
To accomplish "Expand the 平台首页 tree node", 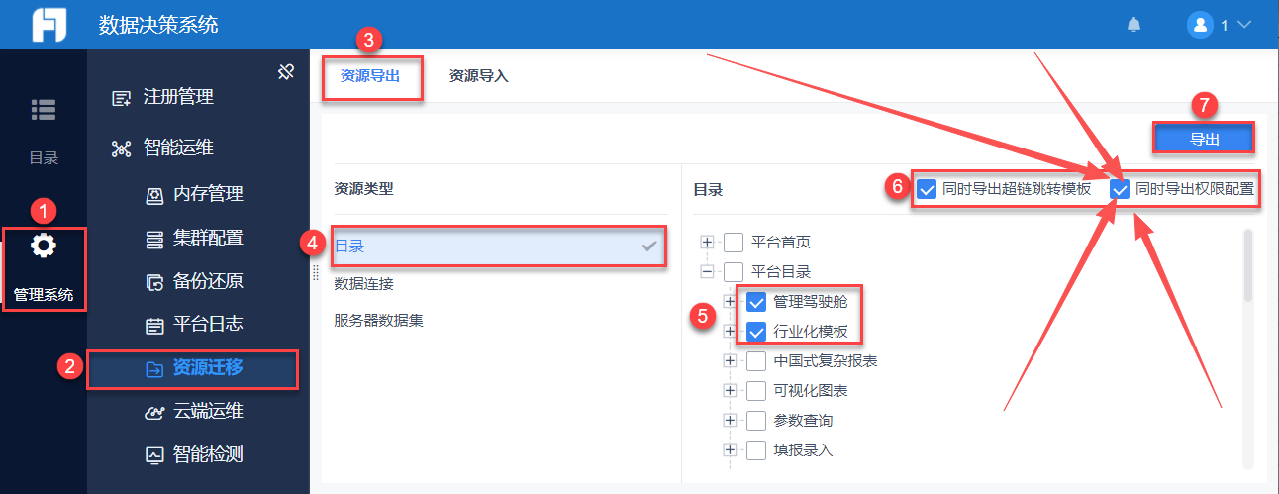I will (x=707, y=243).
